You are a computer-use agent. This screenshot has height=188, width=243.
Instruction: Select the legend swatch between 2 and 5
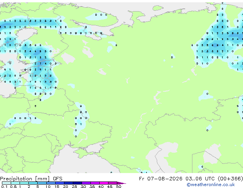point(33,183)
